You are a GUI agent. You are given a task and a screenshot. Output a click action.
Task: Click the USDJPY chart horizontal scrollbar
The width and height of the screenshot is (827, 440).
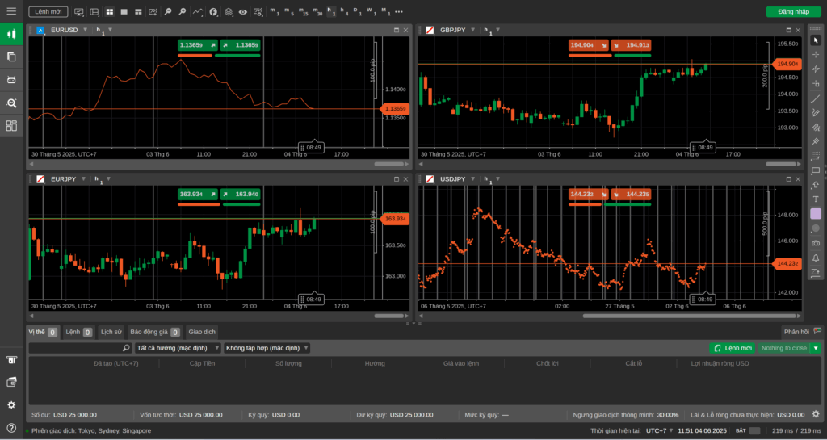(689, 316)
